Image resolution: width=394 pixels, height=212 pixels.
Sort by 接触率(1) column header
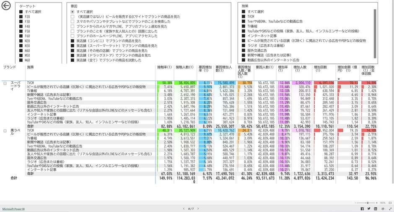click(164, 67)
